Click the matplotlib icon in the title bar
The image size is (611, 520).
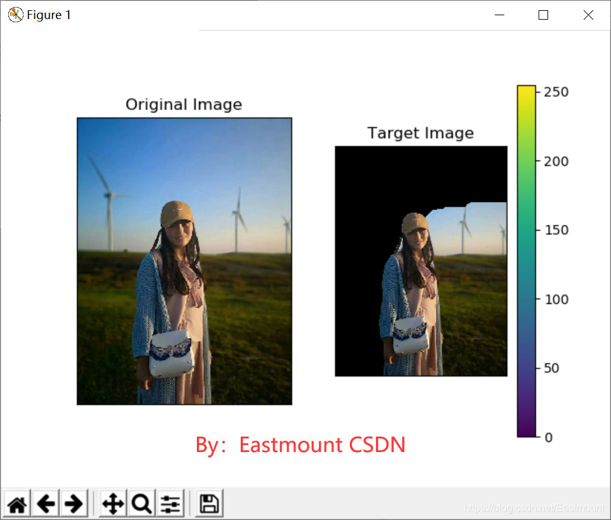(16, 15)
